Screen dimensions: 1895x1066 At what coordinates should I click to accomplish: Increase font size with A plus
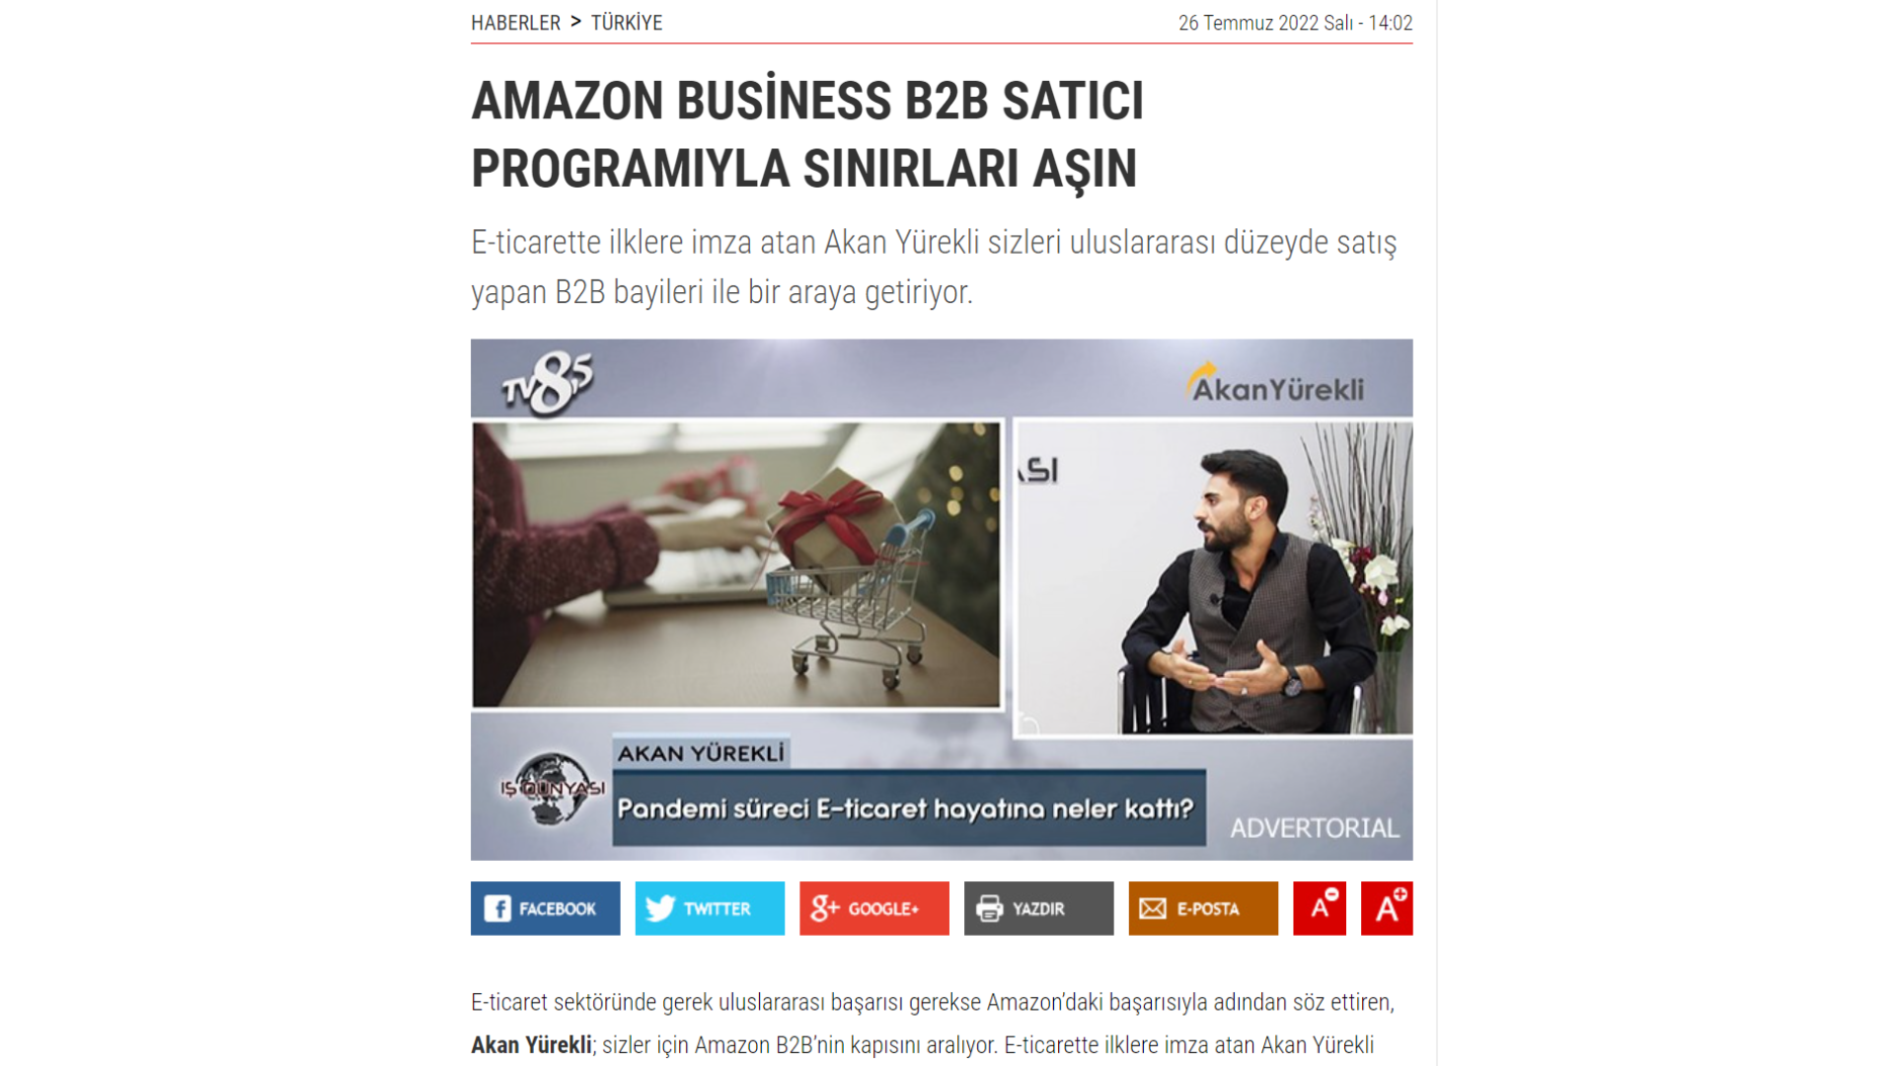(1387, 908)
